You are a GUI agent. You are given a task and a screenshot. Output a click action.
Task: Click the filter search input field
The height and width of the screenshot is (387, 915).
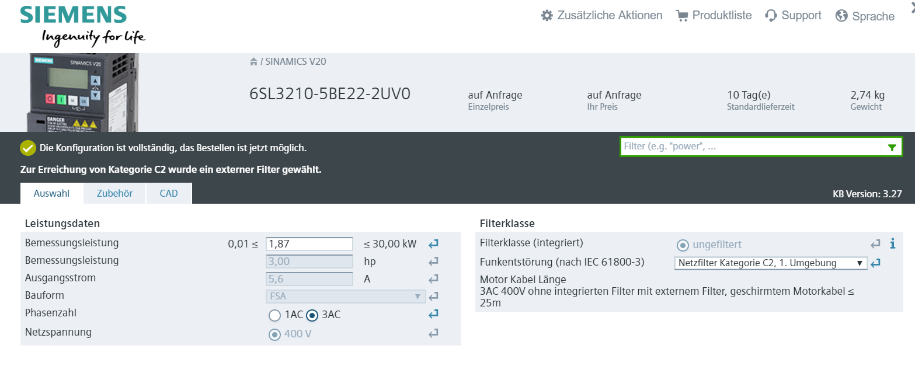coord(750,147)
